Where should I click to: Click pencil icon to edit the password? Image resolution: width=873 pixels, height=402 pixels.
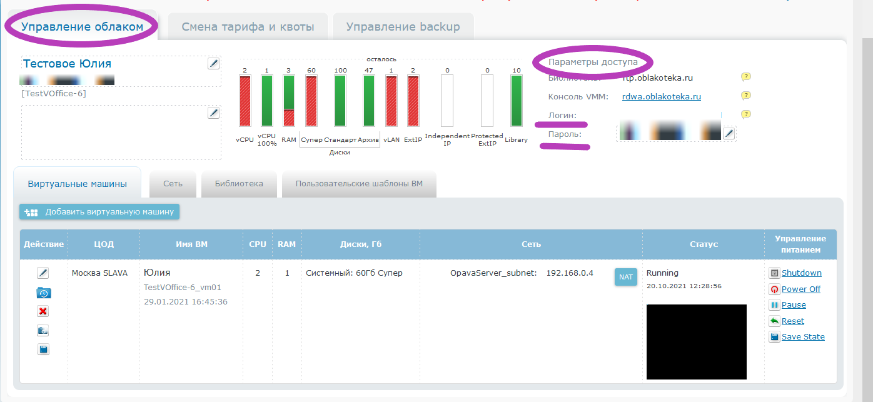click(x=729, y=133)
